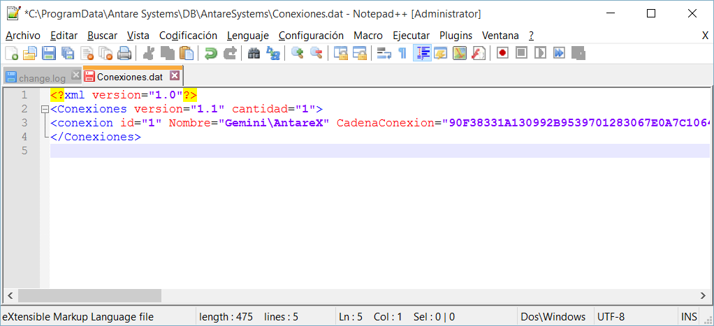Open the Lenguaje menu

pos(247,35)
